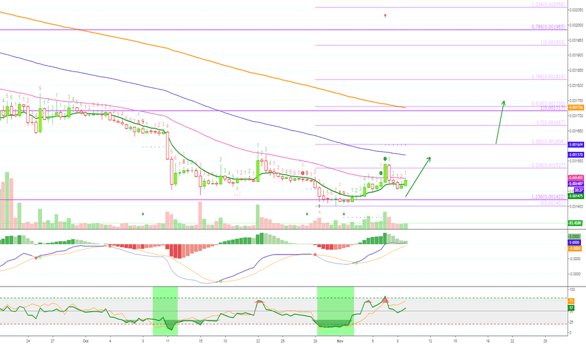Click the Oct label on the date axis
Viewport: 586px width, 345px height.
point(86,341)
